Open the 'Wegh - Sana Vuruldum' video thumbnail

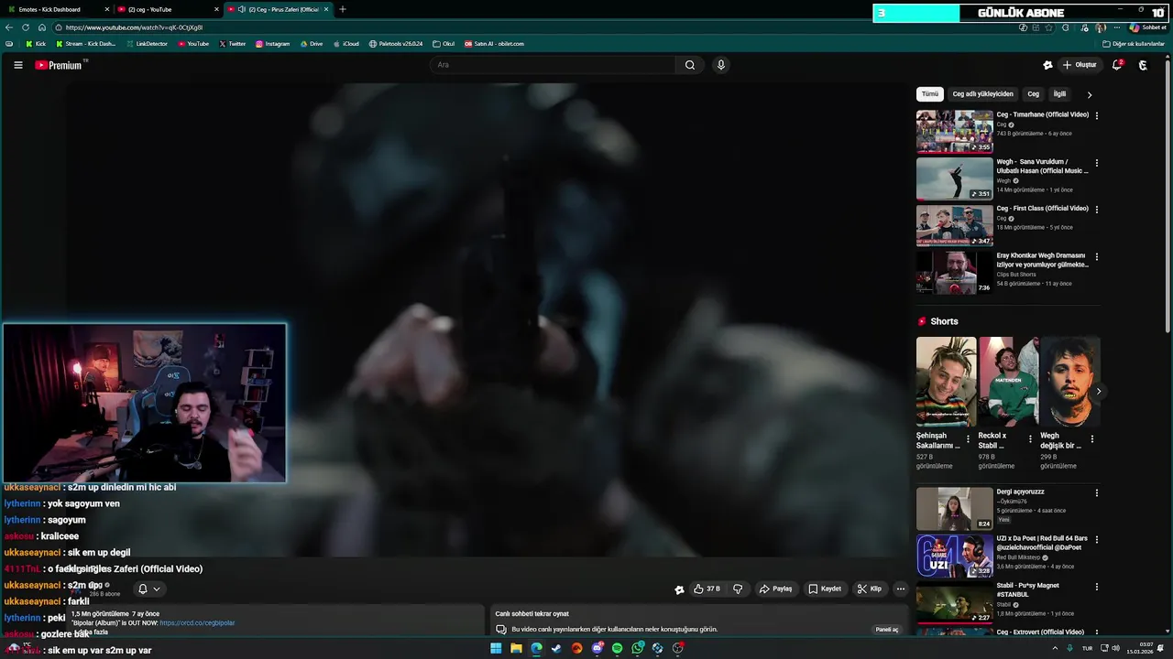pyautogui.click(x=955, y=178)
